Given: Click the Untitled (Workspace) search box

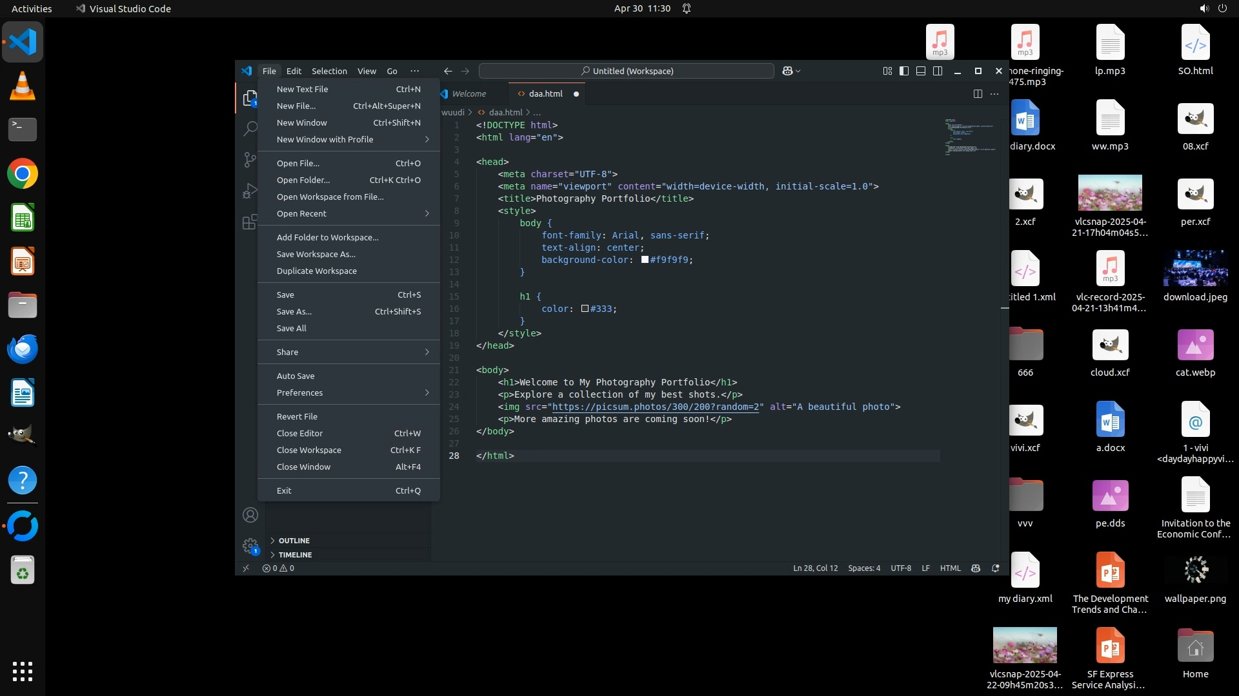Looking at the screenshot, I should pos(626,71).
